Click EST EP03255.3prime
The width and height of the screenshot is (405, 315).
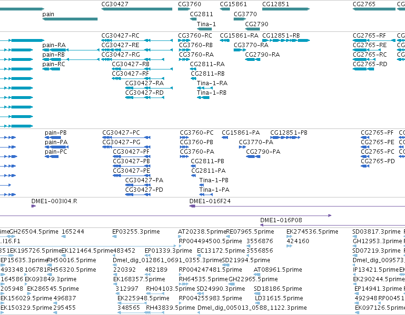[x=136, y=232]
